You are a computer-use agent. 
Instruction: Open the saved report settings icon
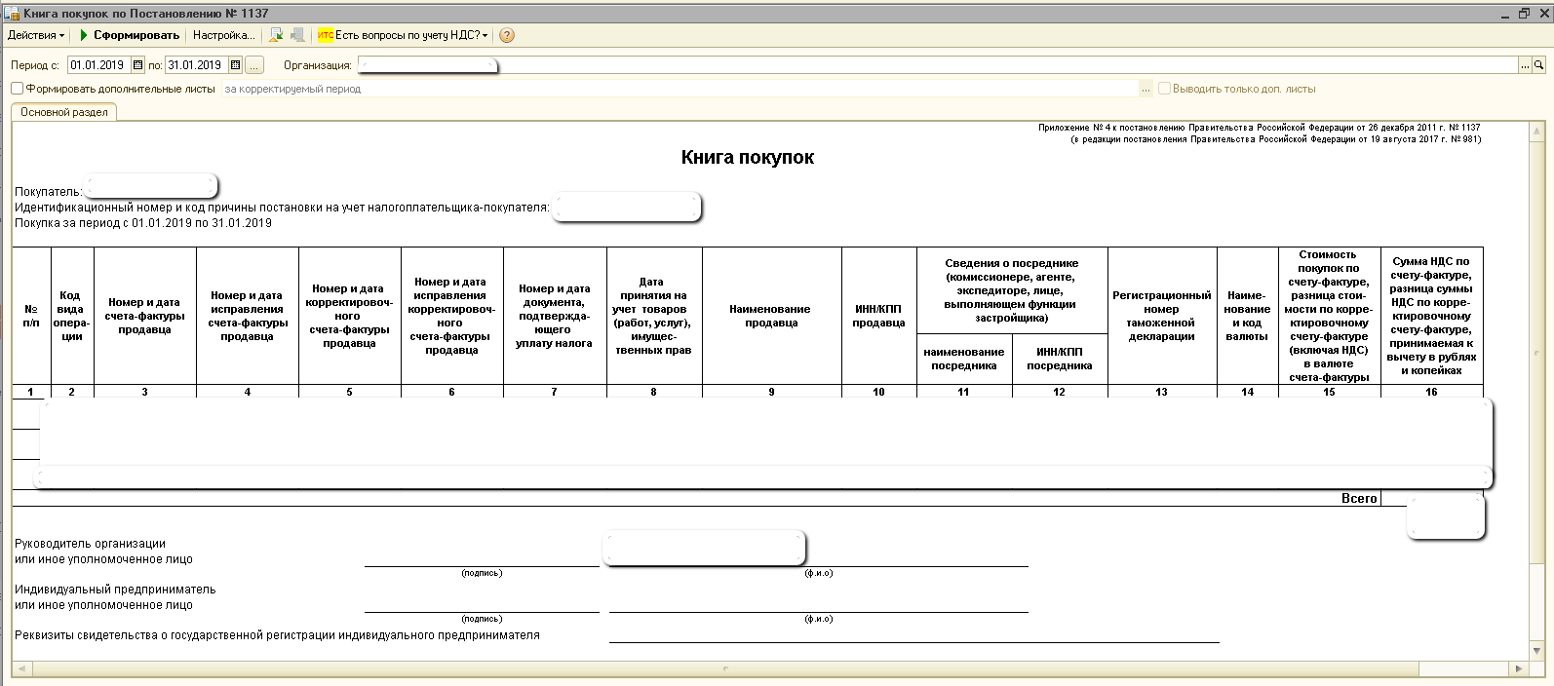tap(276, 35)
